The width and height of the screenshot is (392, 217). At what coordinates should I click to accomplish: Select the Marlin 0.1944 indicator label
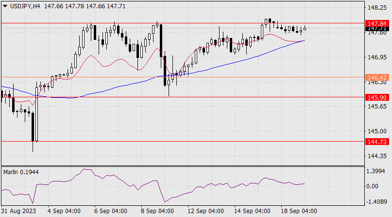pyautogui.click(x=21, y=172)
